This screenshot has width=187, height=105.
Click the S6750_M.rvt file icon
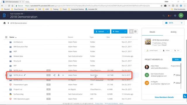[x=11, y=75]
